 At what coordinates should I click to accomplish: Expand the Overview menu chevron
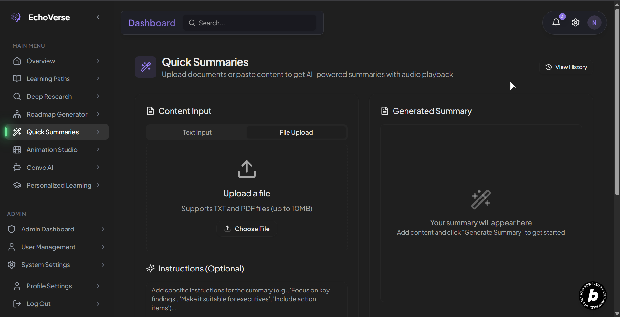tap(98, 61)
